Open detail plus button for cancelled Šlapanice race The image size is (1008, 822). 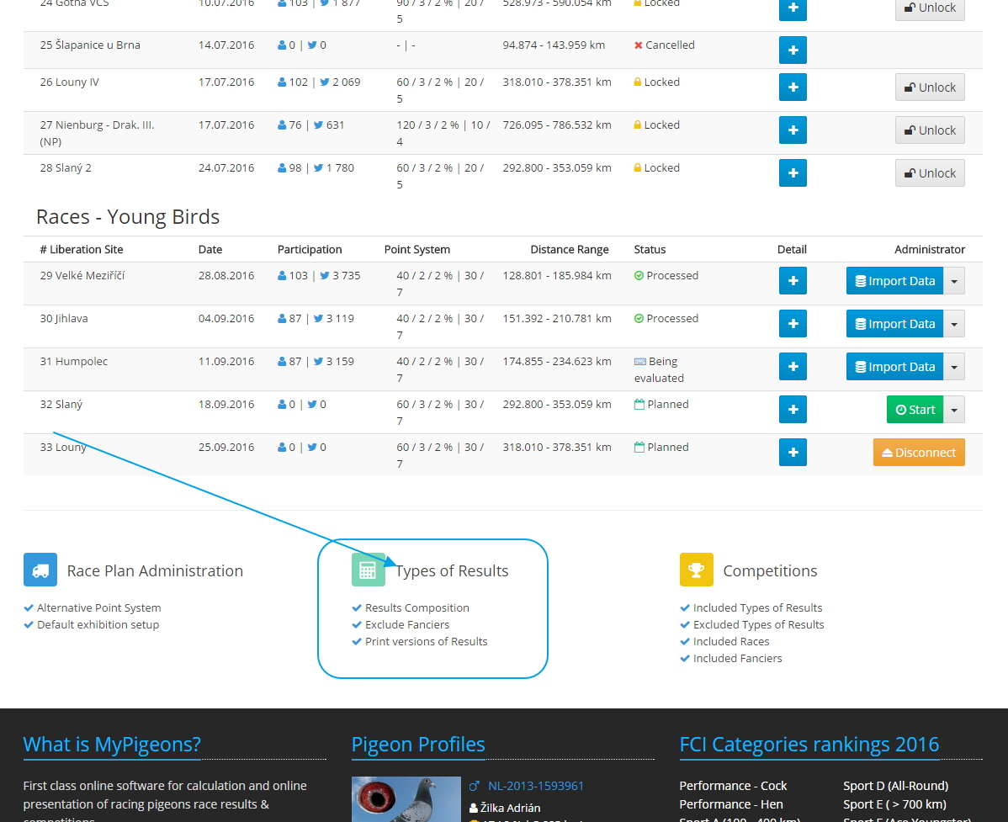(793, 50)
